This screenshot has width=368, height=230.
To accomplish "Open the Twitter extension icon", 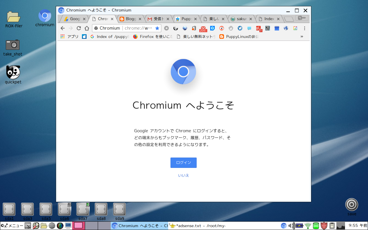I will 240,28.
